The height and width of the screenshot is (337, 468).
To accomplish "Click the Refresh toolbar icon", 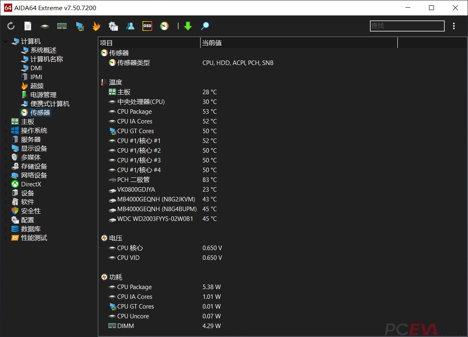I will coord(11,26).
